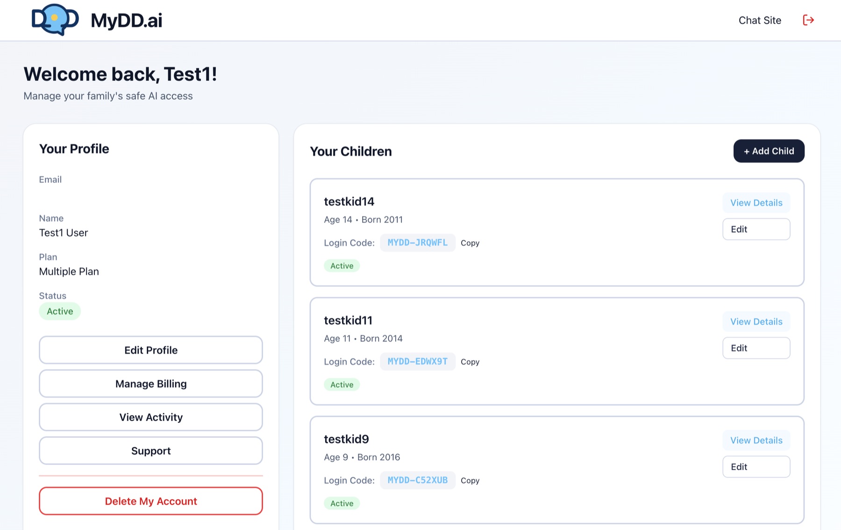This screenshot has height=530, width=841.
Task: Click the Active status badge under profile Status
Action: point(59,311)
